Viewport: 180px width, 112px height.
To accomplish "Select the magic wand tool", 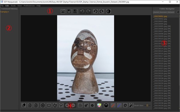I will [x=131, y=105].
